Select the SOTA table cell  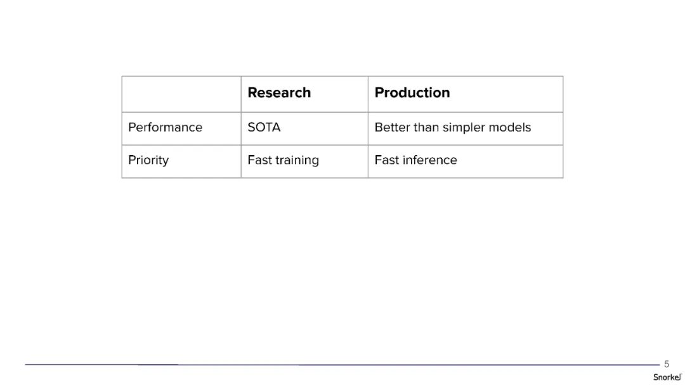click(264, 127)
